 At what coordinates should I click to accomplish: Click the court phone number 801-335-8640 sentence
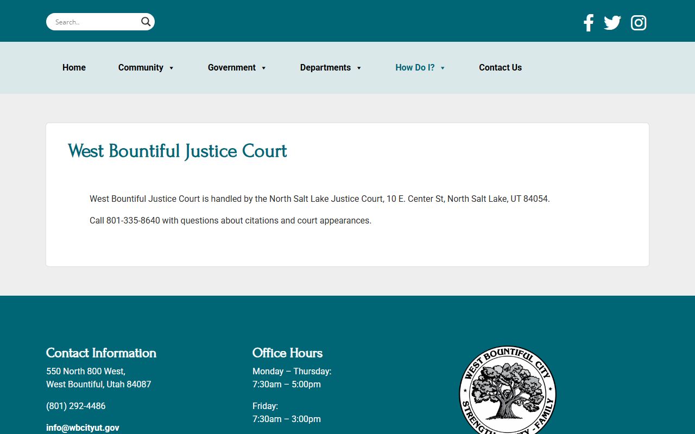click(x=230, y=220)
